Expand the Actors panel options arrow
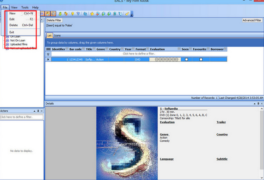The height and width of the screenshot is (180, 264). click(x=34, y=111)
